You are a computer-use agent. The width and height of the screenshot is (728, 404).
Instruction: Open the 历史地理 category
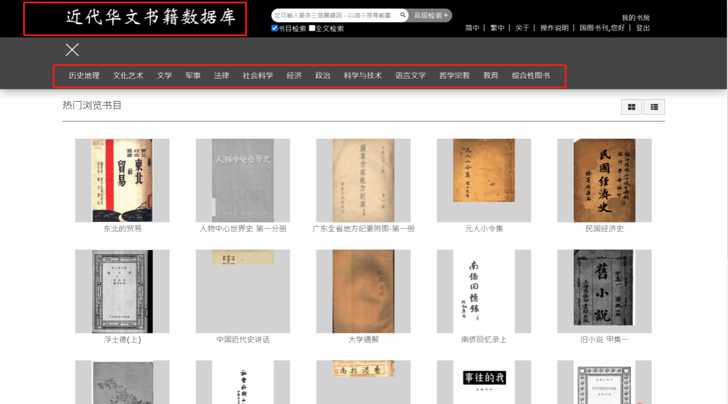tap(84, 76)
